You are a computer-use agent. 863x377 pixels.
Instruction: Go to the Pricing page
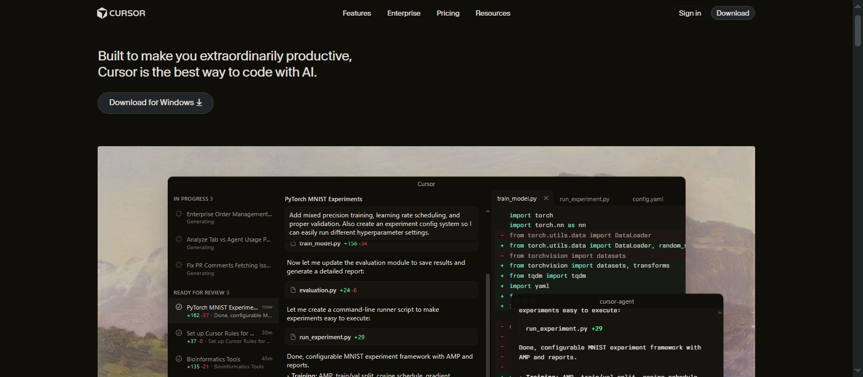pos(448,13)
